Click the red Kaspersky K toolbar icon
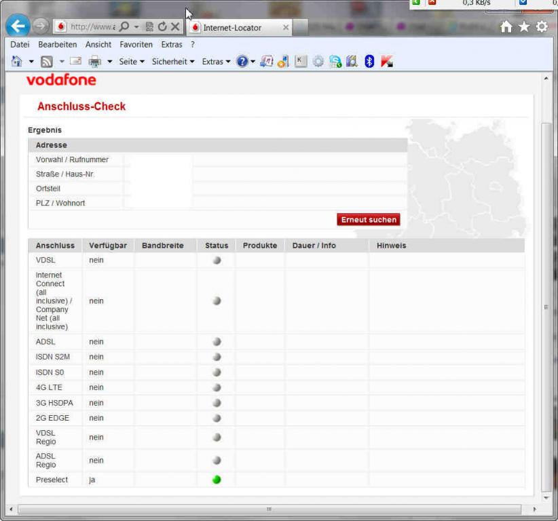Screen dimensions: 558x521 click(386, 61)
